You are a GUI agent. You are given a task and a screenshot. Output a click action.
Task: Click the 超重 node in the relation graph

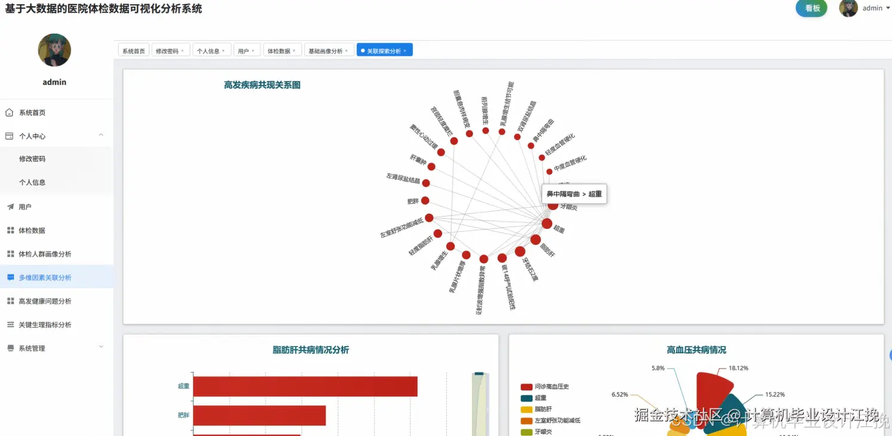547,224
